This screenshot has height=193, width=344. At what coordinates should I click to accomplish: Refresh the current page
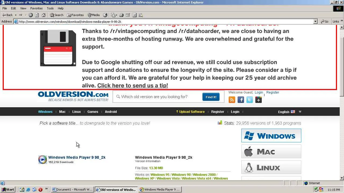(x=37, y=15)
